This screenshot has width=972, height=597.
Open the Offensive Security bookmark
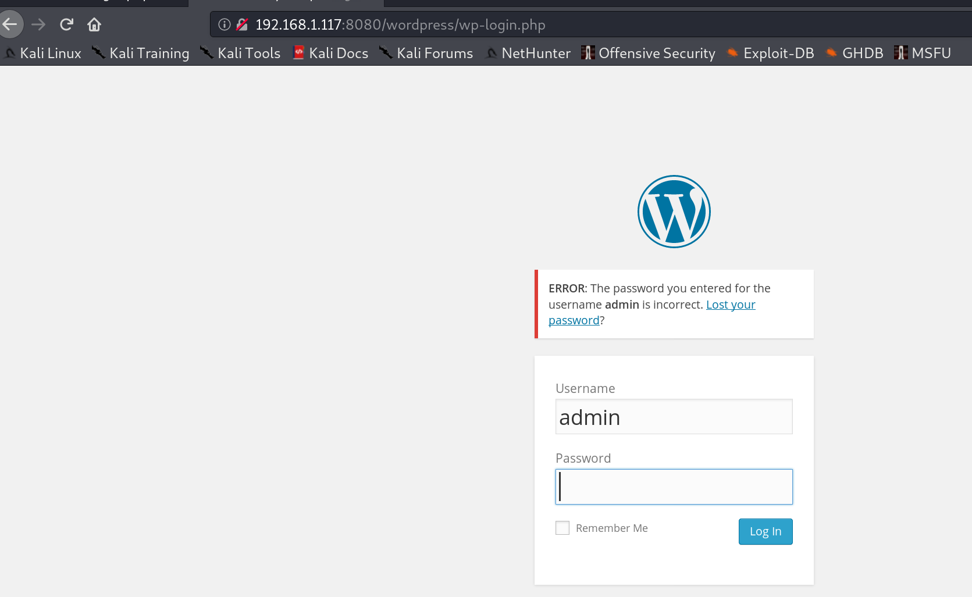click(x=649, y=53)
